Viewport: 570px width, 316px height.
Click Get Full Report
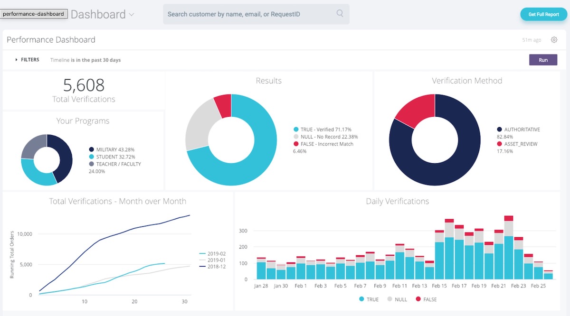click(x=543, y=14)
